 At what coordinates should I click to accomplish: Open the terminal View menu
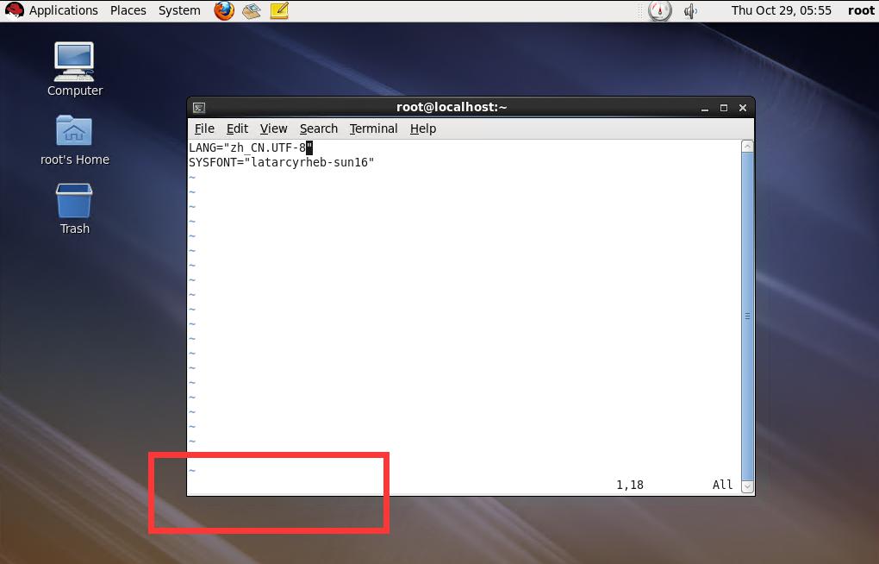pyautogui.click(x=273, y=128)
